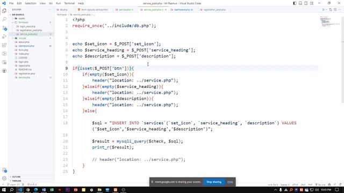Click the Hide link on sharing bar
The width and height of the screenshot is (344, 193).
tap(230, 182)
